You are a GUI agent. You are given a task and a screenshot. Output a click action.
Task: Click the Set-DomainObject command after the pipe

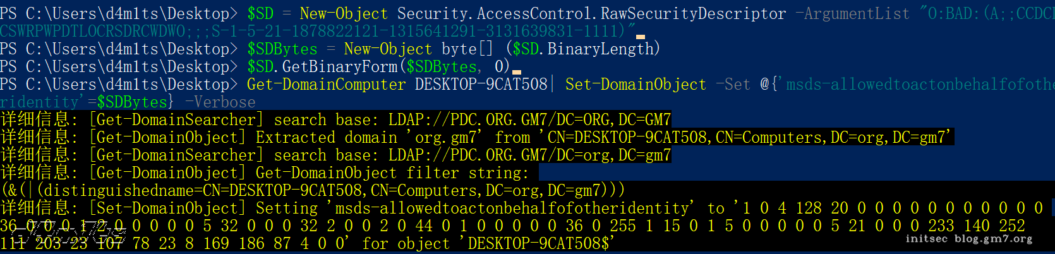[x=636, y=84]
